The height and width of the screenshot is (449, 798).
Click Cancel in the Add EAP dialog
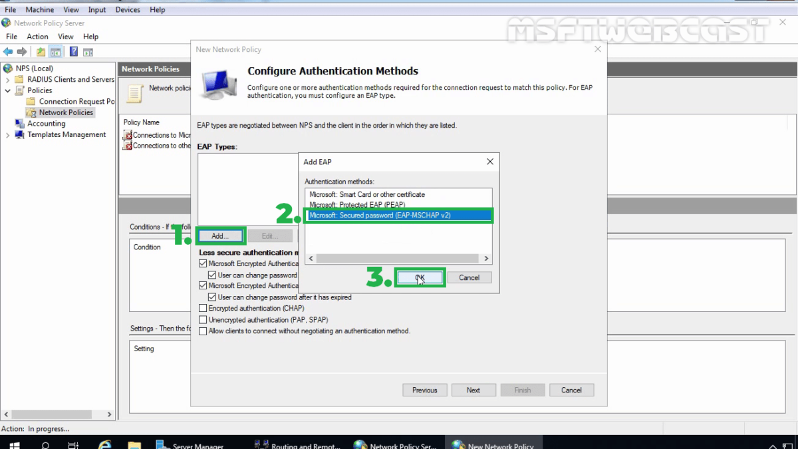469,277
